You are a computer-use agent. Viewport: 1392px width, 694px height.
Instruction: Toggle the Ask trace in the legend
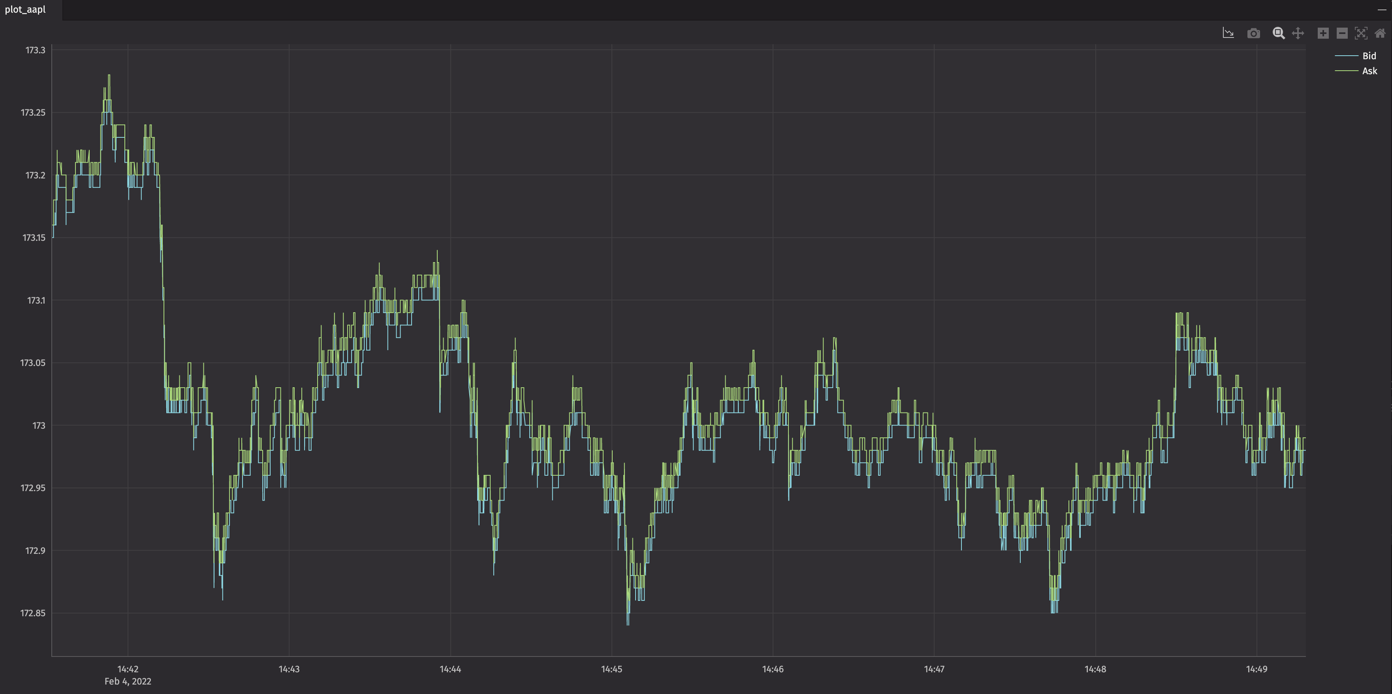[x=1356, y=71]
